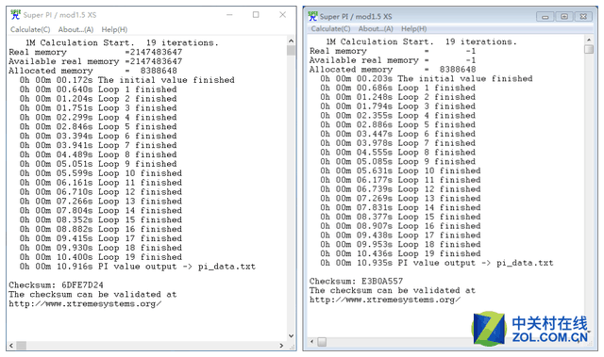
Task: Open Calculate(C) menu in right window
Action: click(330, 29)
